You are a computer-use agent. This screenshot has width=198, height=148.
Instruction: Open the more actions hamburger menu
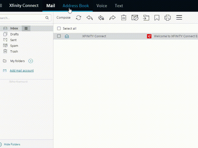point(179,18)
